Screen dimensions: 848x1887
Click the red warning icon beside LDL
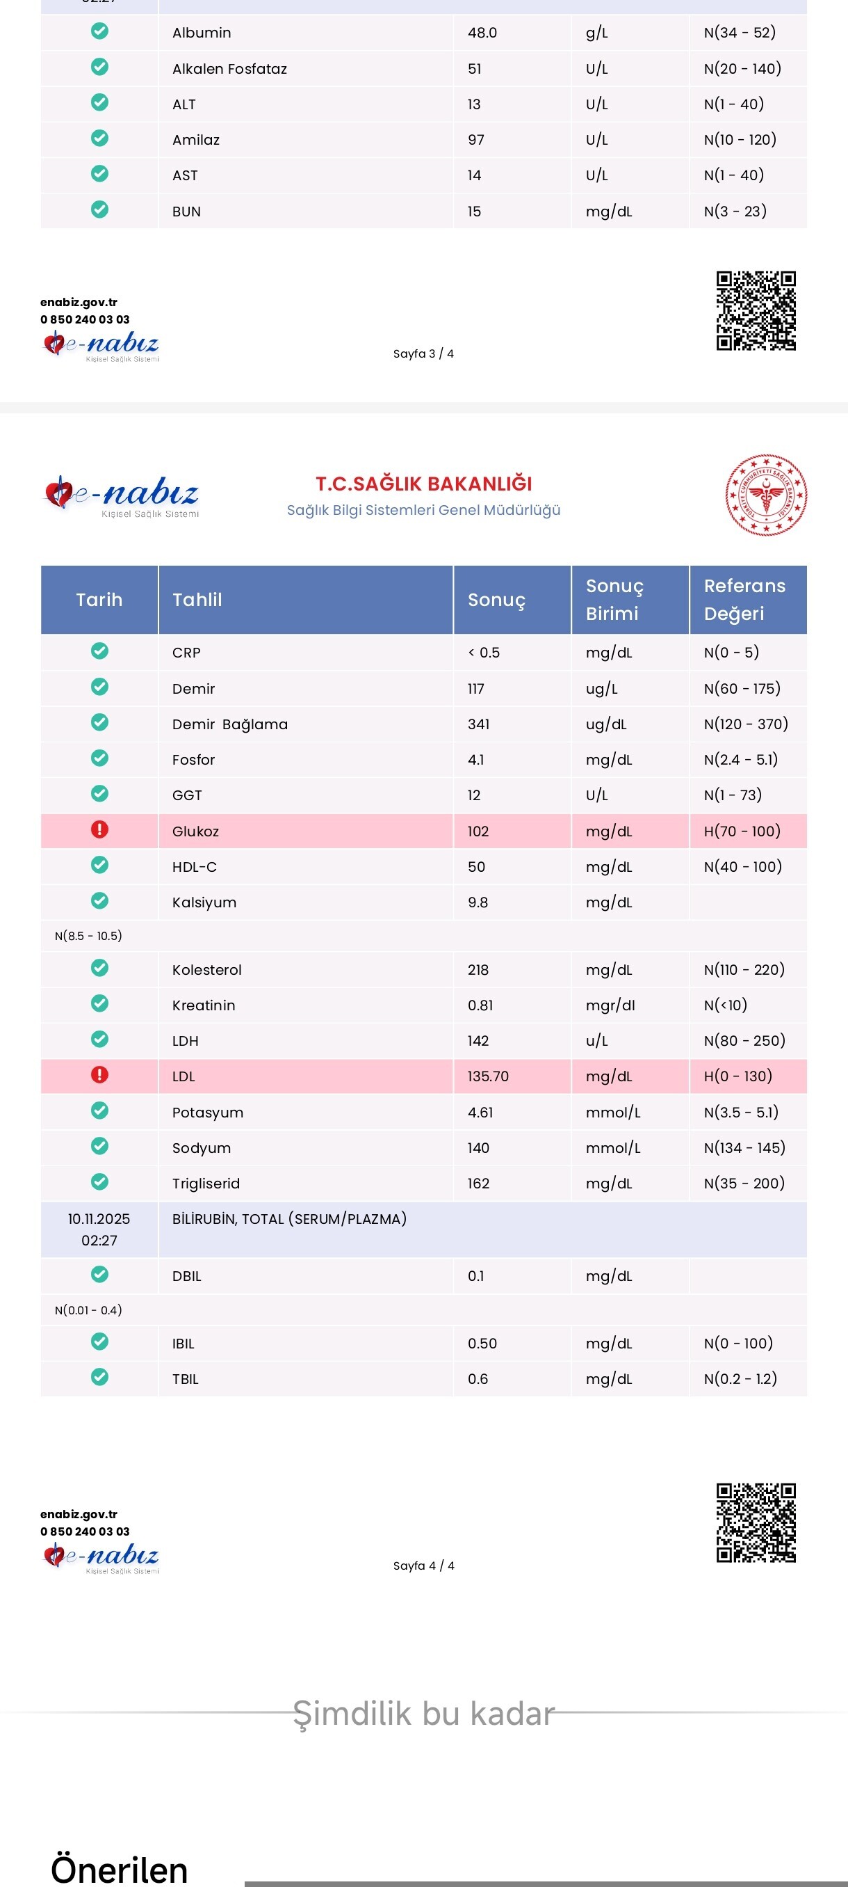[x=99, y=1074]
